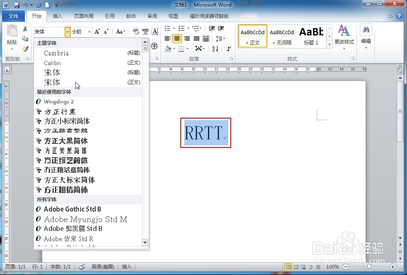Click the Show paragraph marks icon
This screenshot has height=275, width=407.
tap(229, 48)
